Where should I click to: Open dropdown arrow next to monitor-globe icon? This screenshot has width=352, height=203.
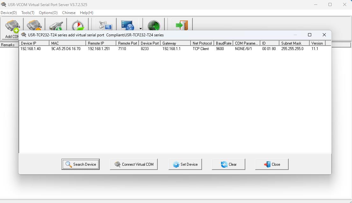point(140,28)
